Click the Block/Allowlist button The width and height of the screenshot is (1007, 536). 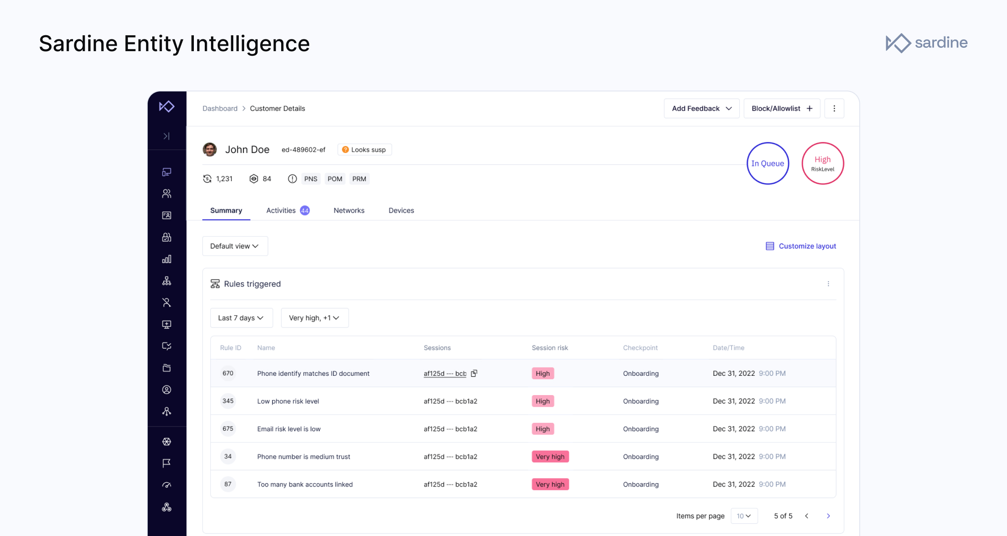click(782, 109)
